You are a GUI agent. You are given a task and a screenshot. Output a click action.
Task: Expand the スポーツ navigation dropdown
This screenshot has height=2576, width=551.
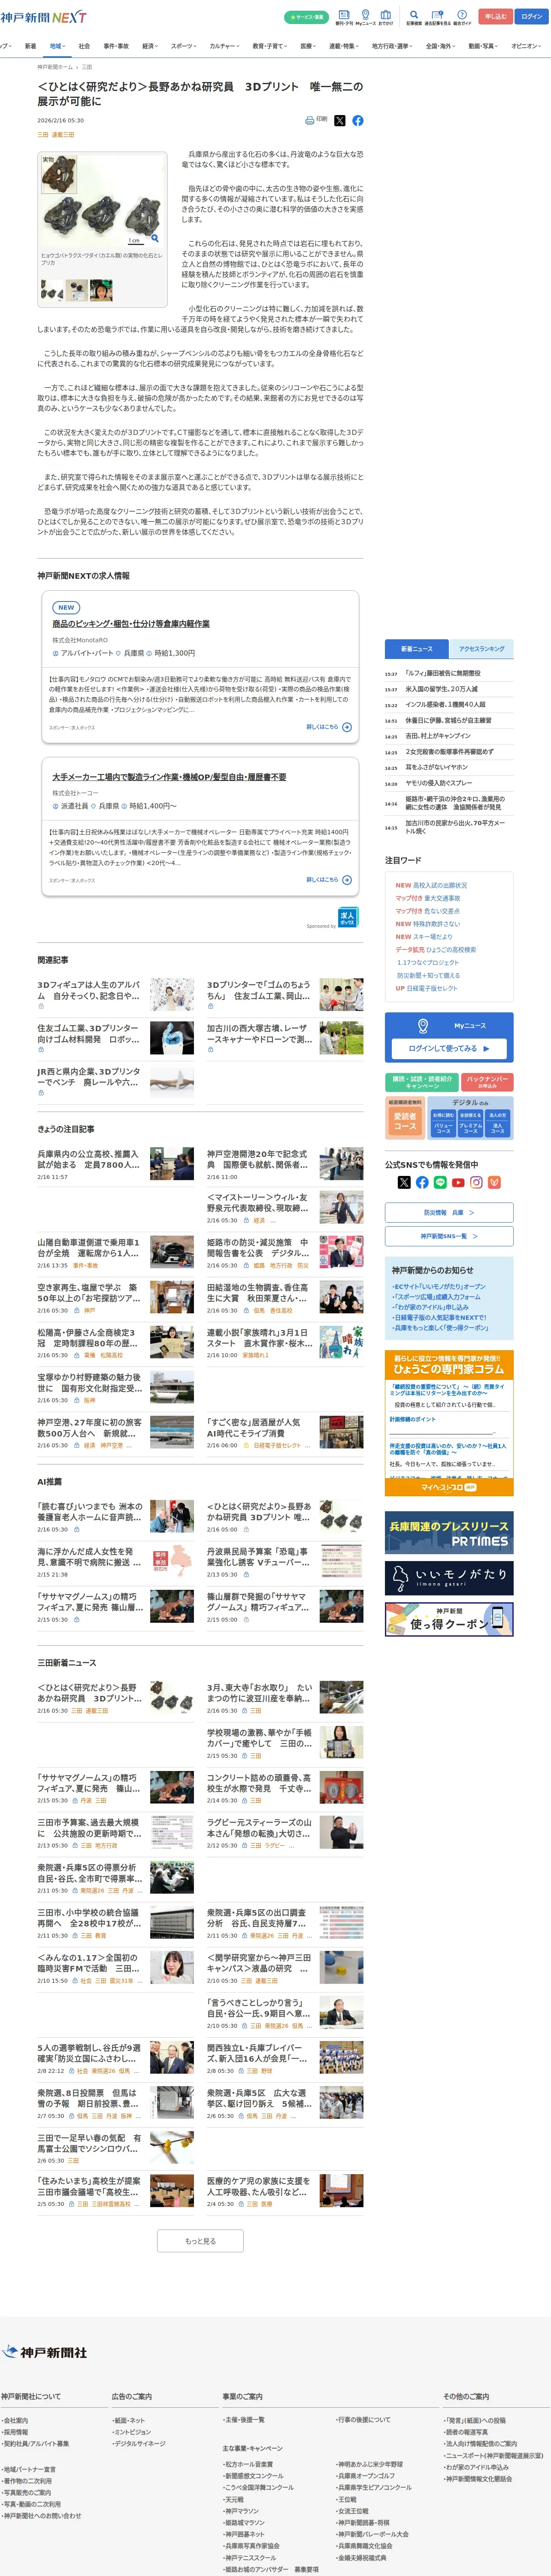(184, 46)
